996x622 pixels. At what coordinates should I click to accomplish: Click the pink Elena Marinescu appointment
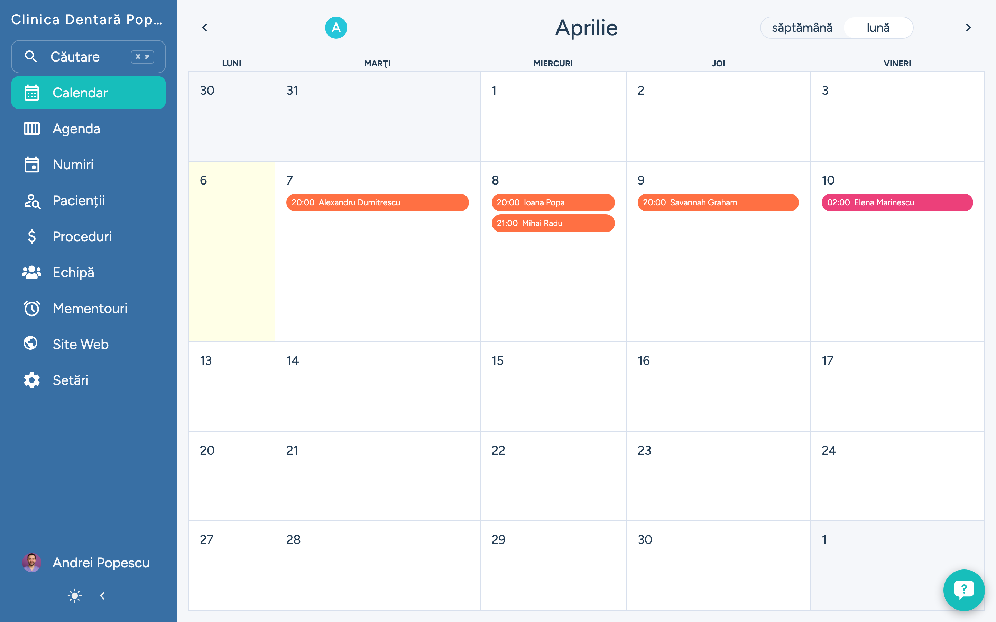click(x=897, y=202)
